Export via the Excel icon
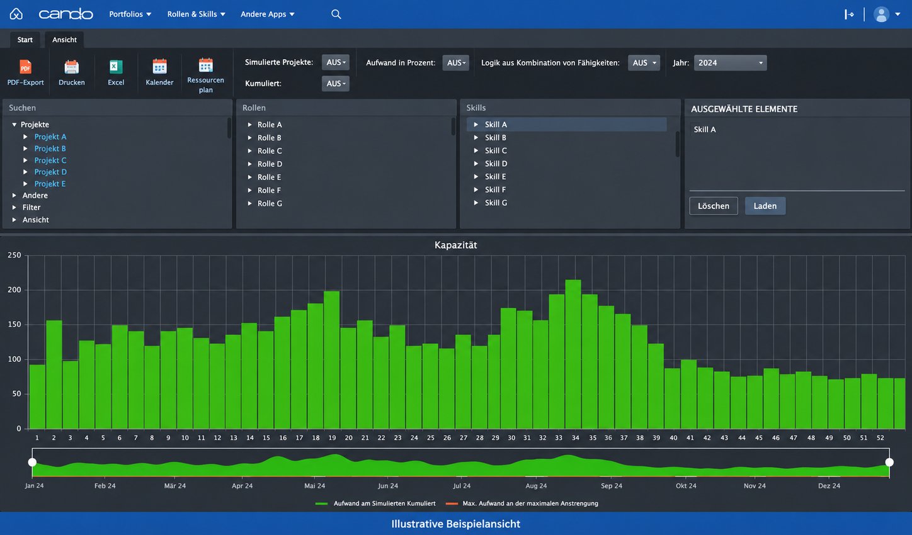The image size is (912, 535). point(116,67)
